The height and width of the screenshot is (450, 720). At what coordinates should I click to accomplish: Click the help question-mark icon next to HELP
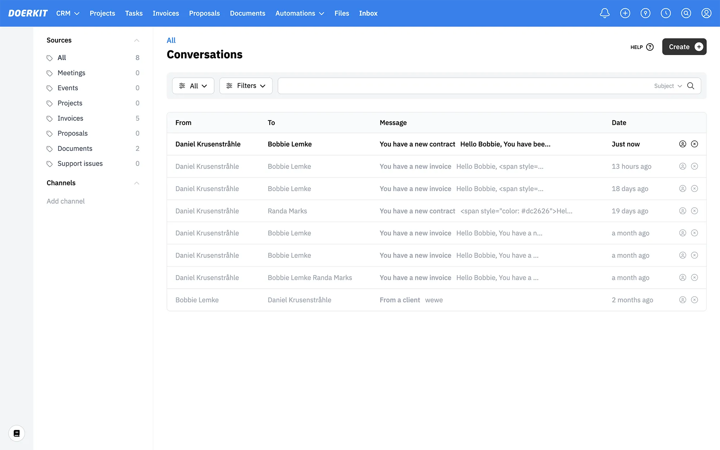tap(650, 47)
